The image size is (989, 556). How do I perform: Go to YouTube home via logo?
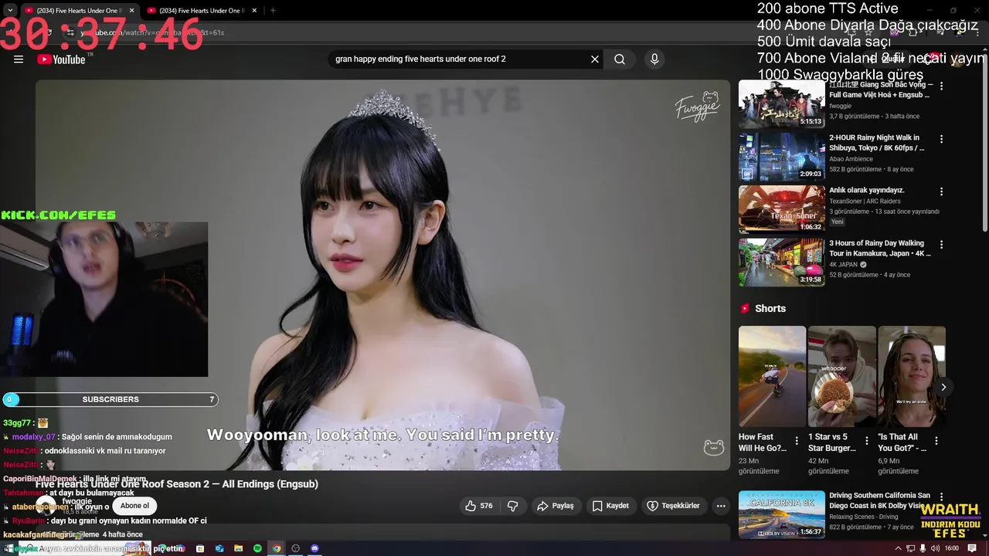(x=61, y=59)
